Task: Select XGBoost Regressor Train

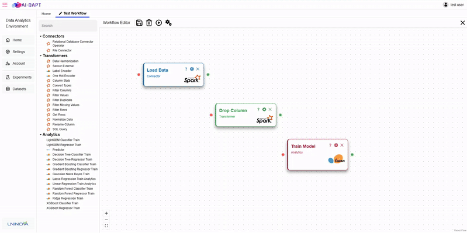Action: (x=64, y=208)
